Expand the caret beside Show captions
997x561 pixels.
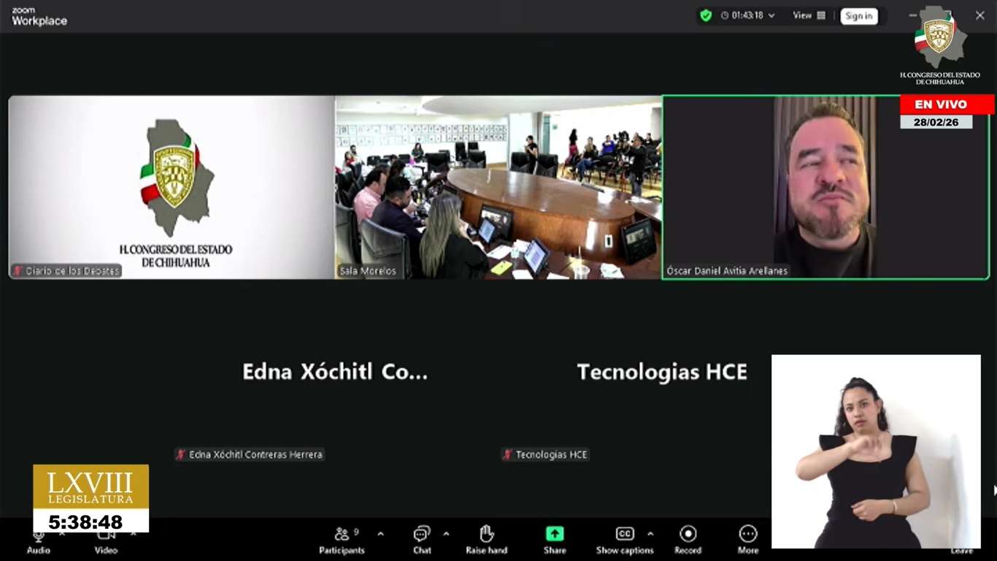650,534
